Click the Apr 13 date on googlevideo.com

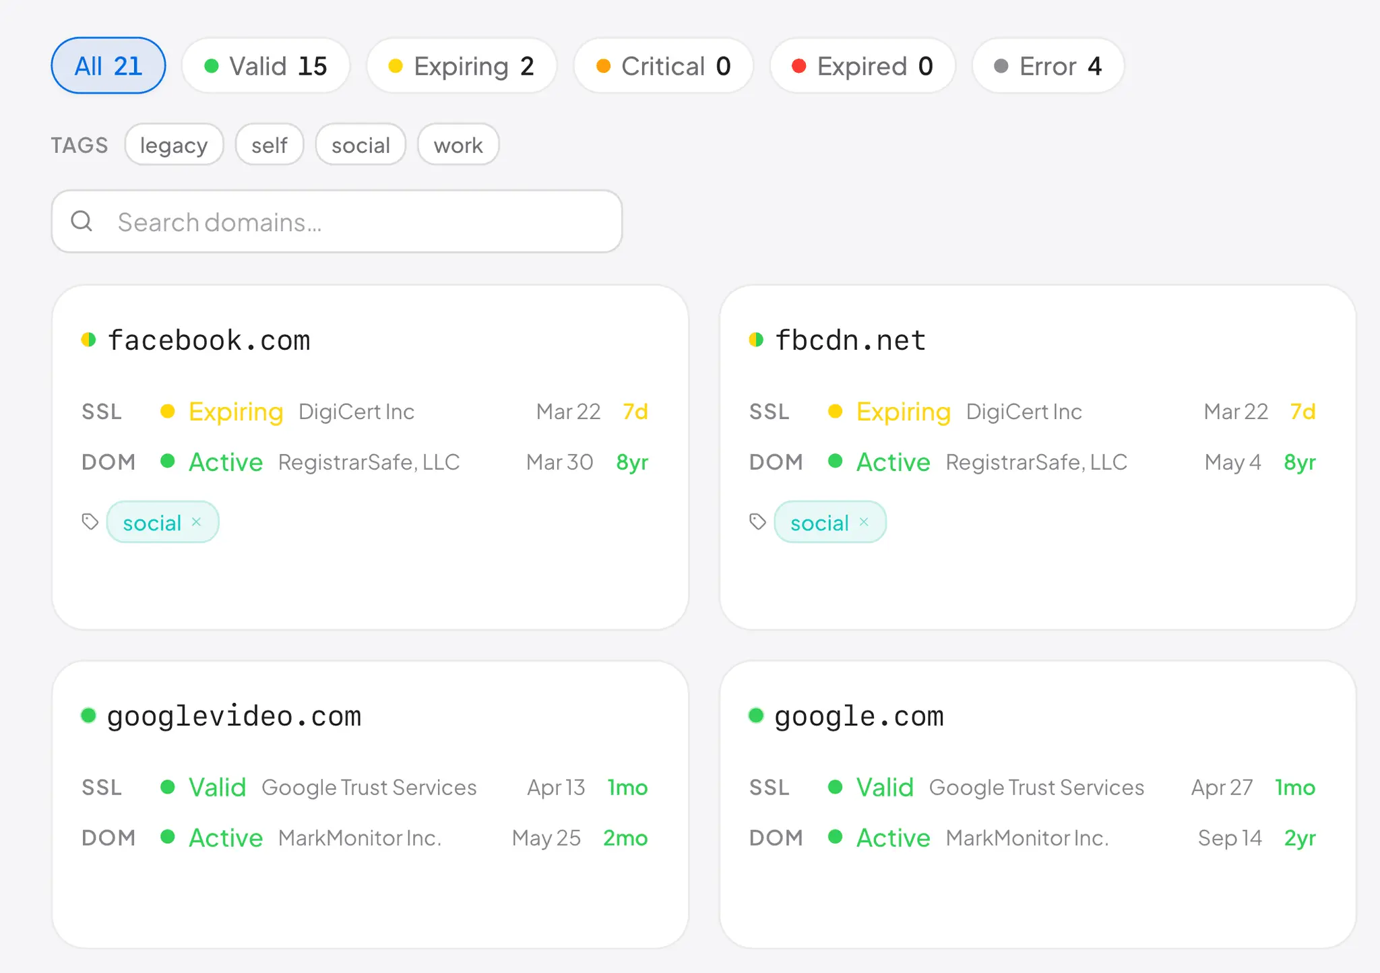[556, 787]
